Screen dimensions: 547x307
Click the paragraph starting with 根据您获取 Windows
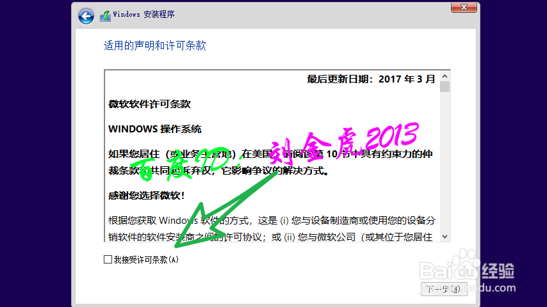tap(272, 228)
